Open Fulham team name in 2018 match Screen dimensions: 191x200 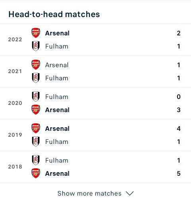[57, 160]
